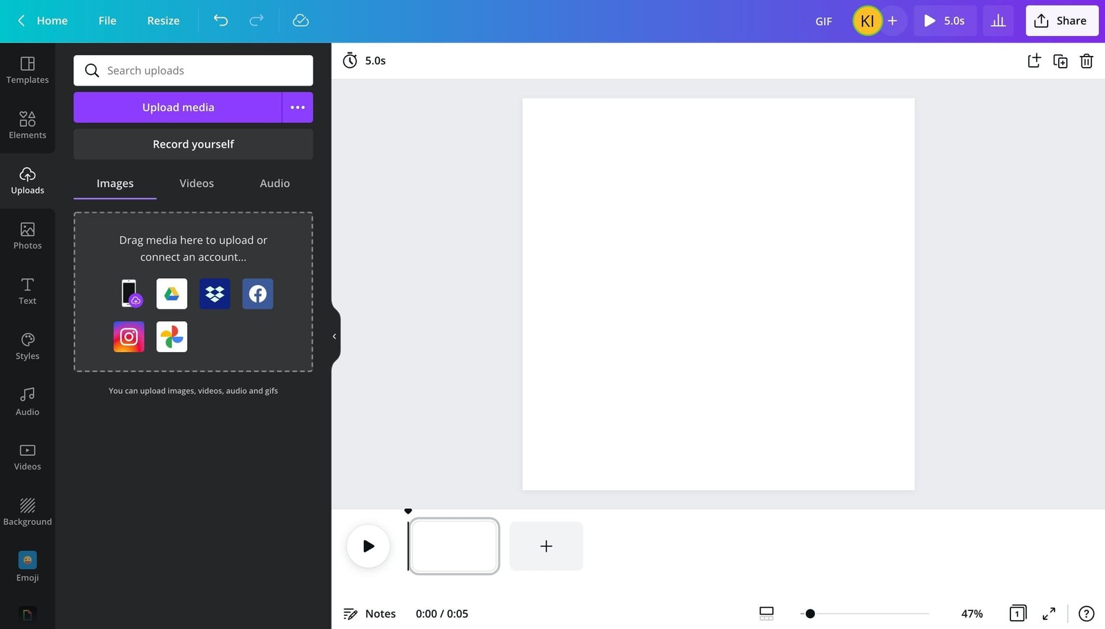This screenshot has width=1105, height=629.
Task: Open the Elements panel in sidebar
Action: click(x=27, y=125)
